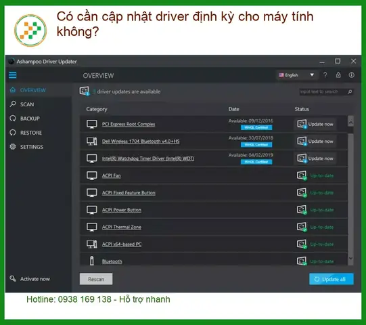Open the English language dropdown
366x325 pixels.
(x=297, y=75)
